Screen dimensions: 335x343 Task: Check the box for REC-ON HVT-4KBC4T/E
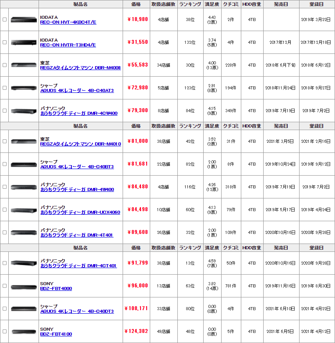click(x=4, y=19)
